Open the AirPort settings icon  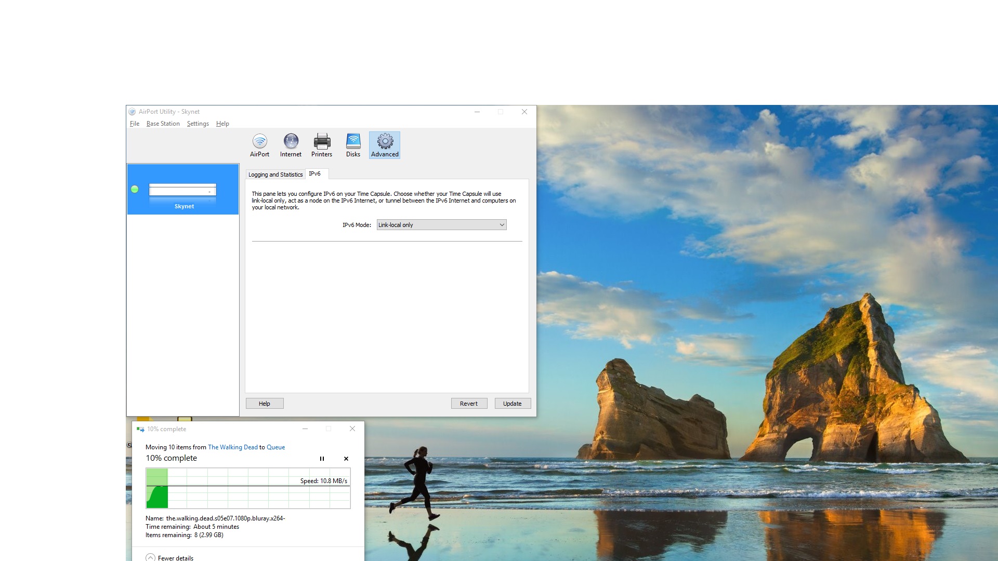click(x=259, y=145)
